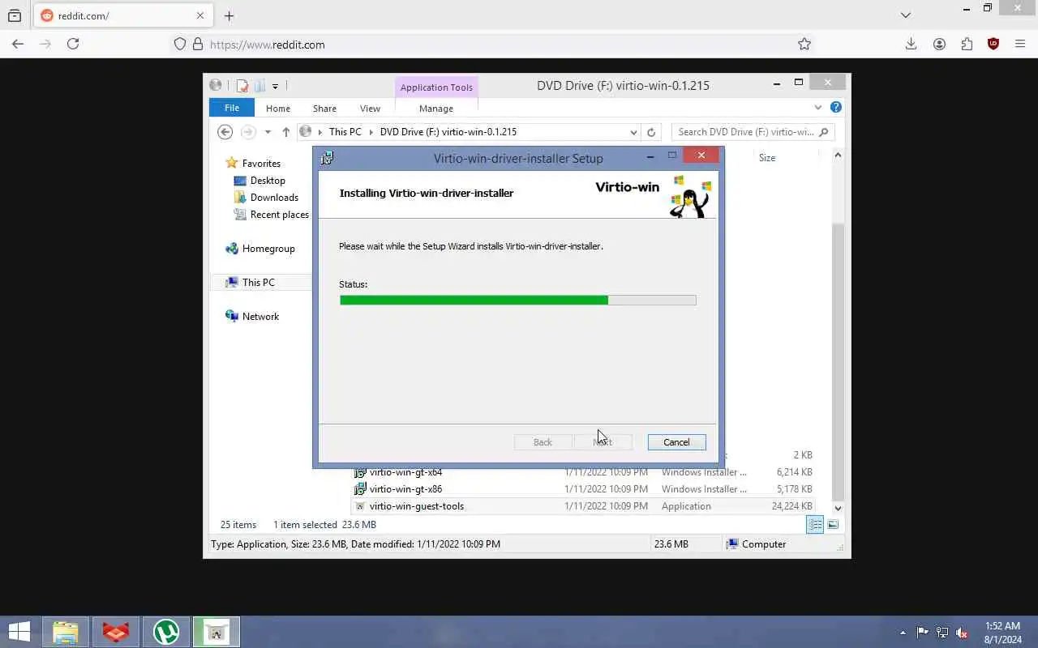
Task: Select Favorites in the navigation pane
Action: click(261, 163)
